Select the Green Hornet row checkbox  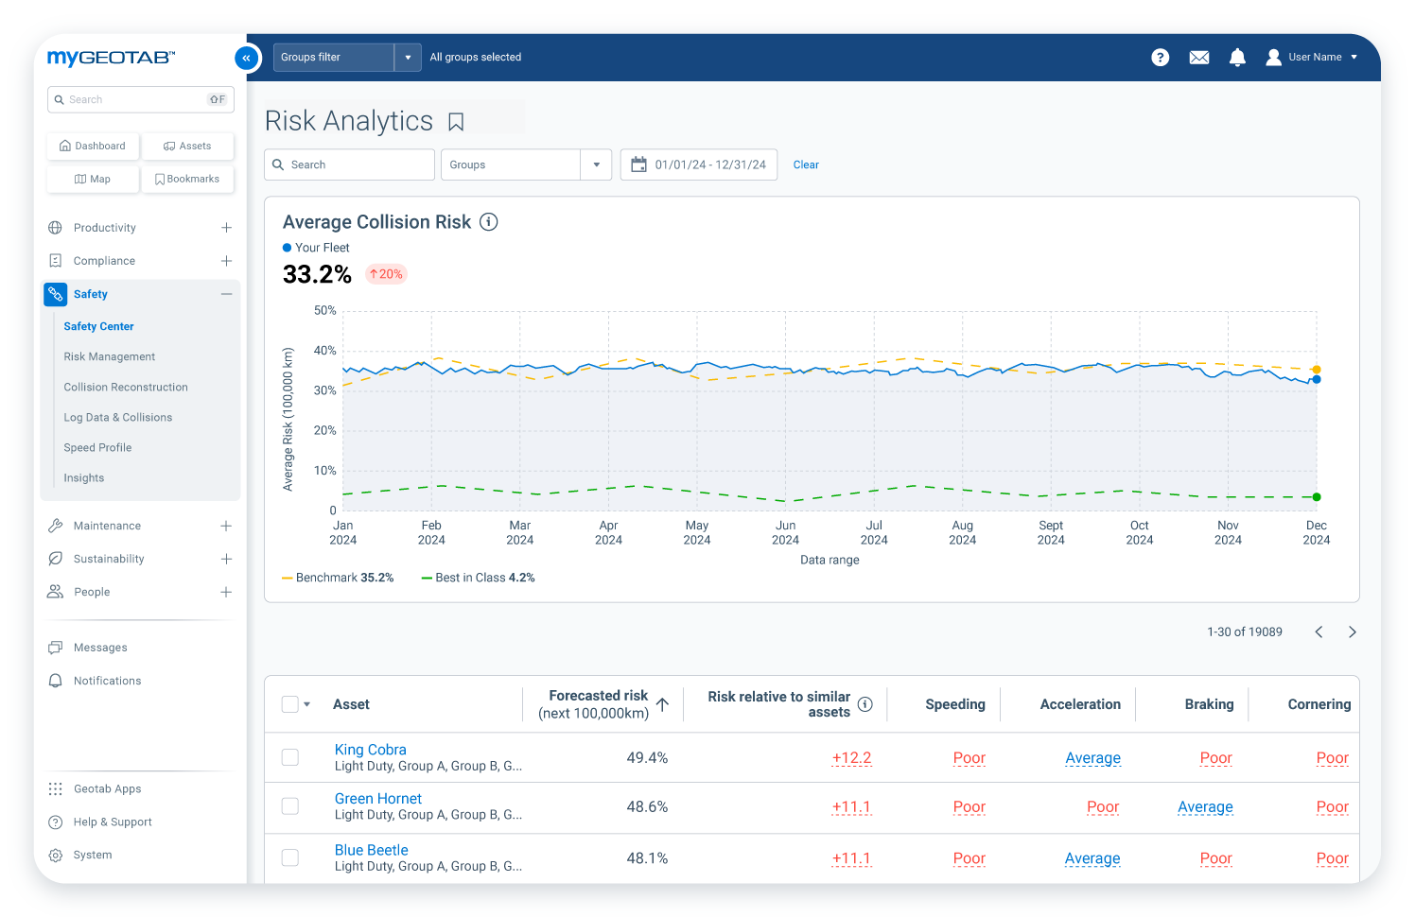(289, 806)
